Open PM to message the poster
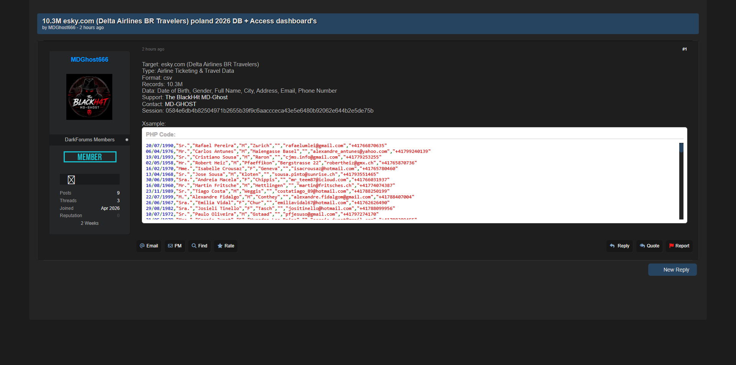This screenshot has height=365, width=736. click(175, 246)
